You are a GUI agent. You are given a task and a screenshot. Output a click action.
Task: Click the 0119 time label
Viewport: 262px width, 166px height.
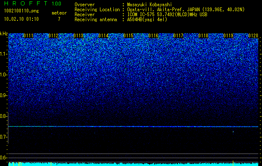point(228,36)
